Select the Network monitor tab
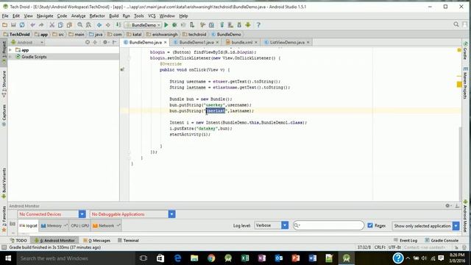Viewport: 471px width, 265px height. (x=106, y=226)
